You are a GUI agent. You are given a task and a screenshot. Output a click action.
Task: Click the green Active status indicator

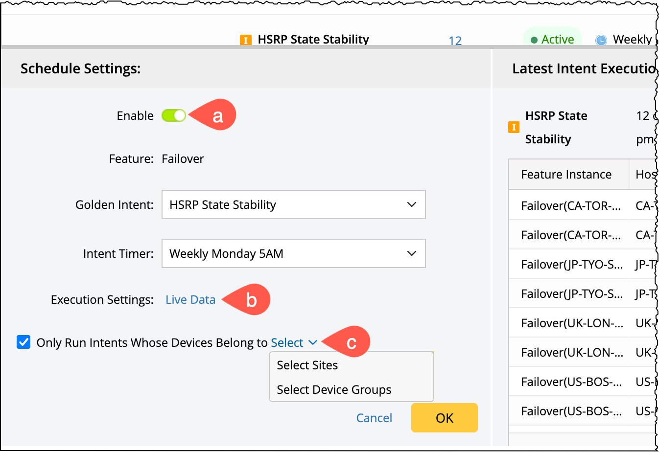(x=552, y=40)
